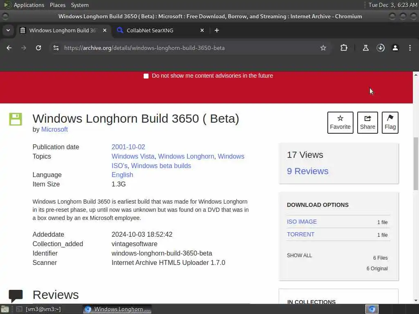Reload the archive.org page
This screenshot has width=419, height=314.
click(38, 48)
